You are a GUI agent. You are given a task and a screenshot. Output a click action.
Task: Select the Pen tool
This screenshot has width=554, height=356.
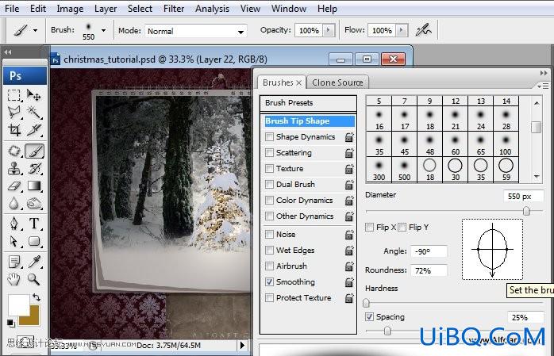(14, 224)
